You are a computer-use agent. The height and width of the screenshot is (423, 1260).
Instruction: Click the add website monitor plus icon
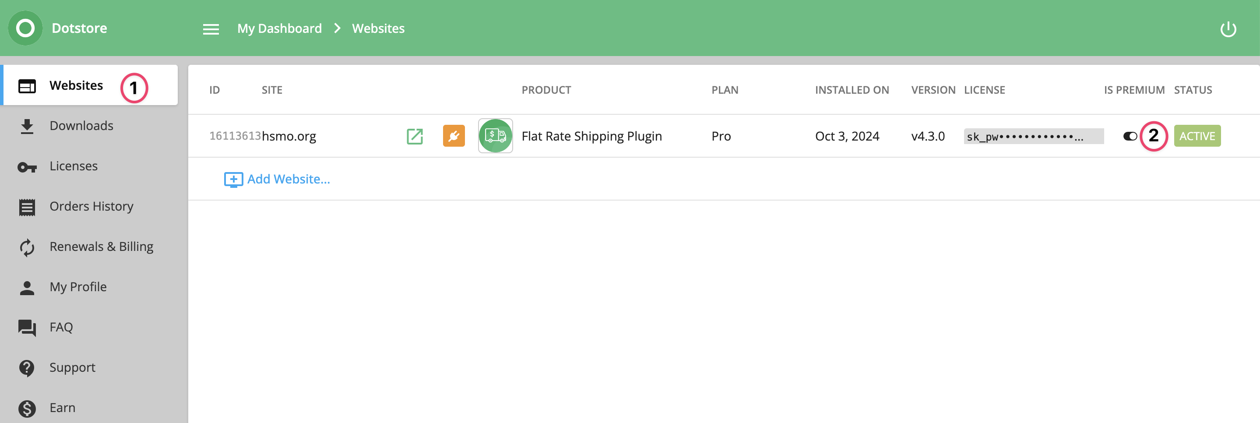point(233,180)
